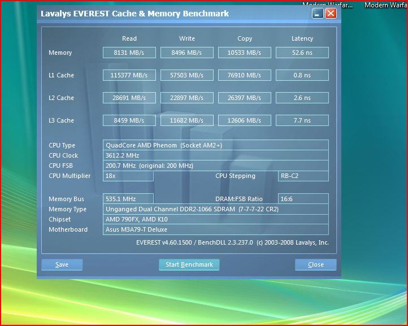The height and width of the screenshot is (326, 408).
Task: Select L2 Cache Read value 28691 MB/s
Action: [x=129, y=98]
